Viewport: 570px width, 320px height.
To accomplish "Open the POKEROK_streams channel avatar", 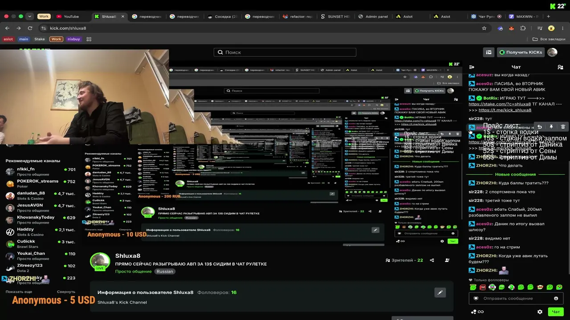I will point(10,184).
